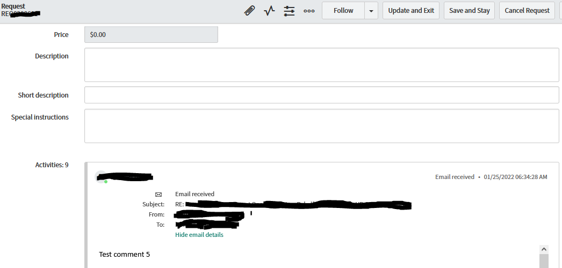The width and height of the screenshot is (562, 268).
Task: Click the timestamp 01/25/2022 06:34:28 AM
Action: pyautogui.click(x=515, y=177)
